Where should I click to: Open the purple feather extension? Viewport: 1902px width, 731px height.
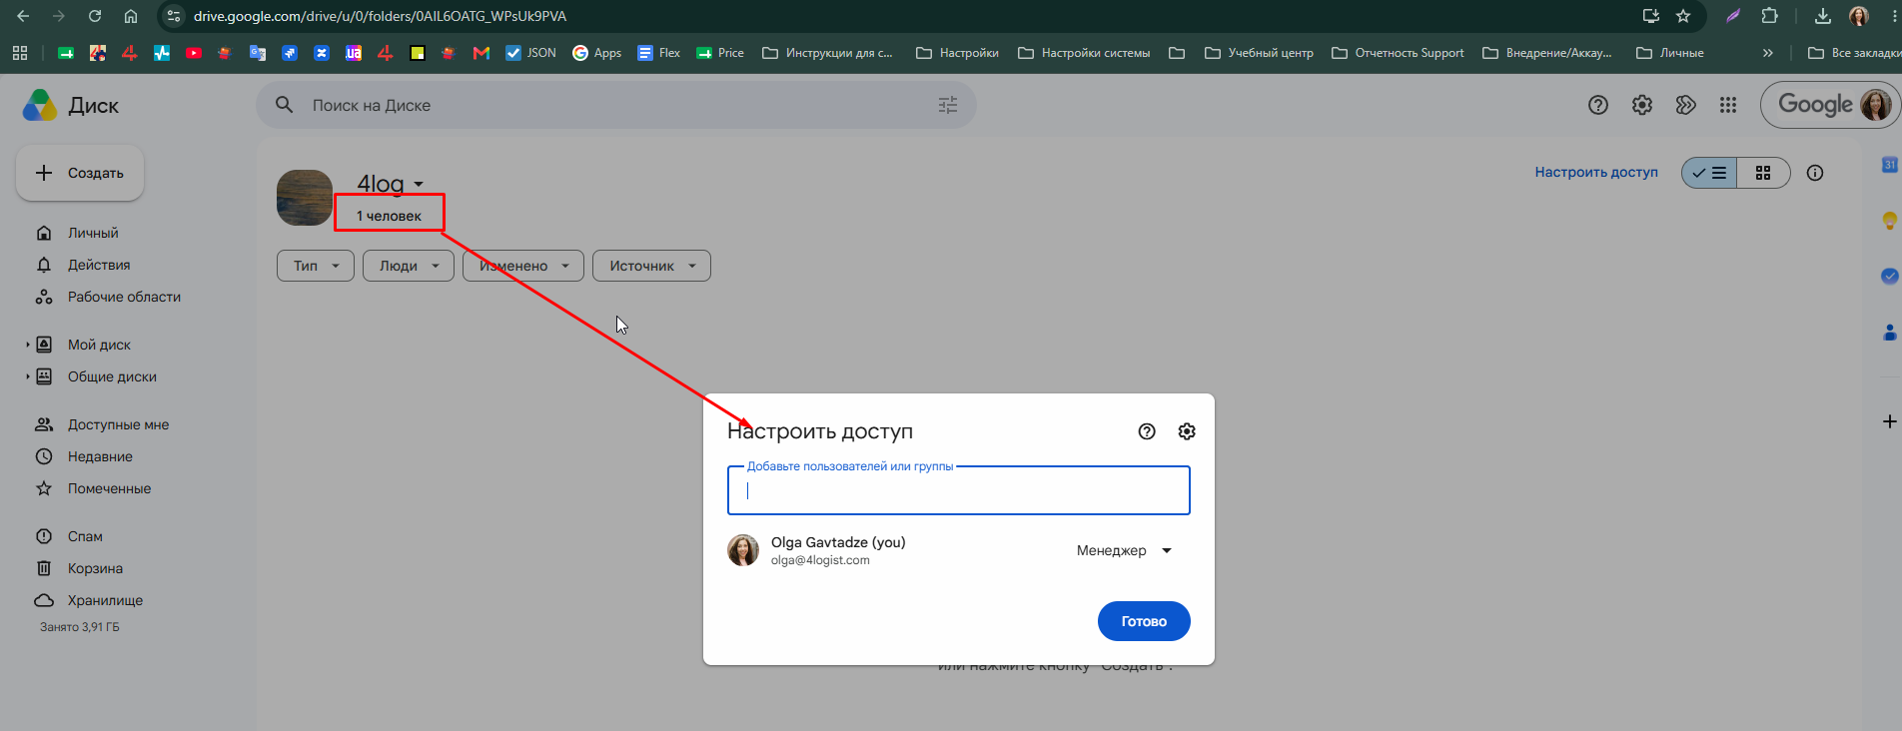[x=1733, y=16]
